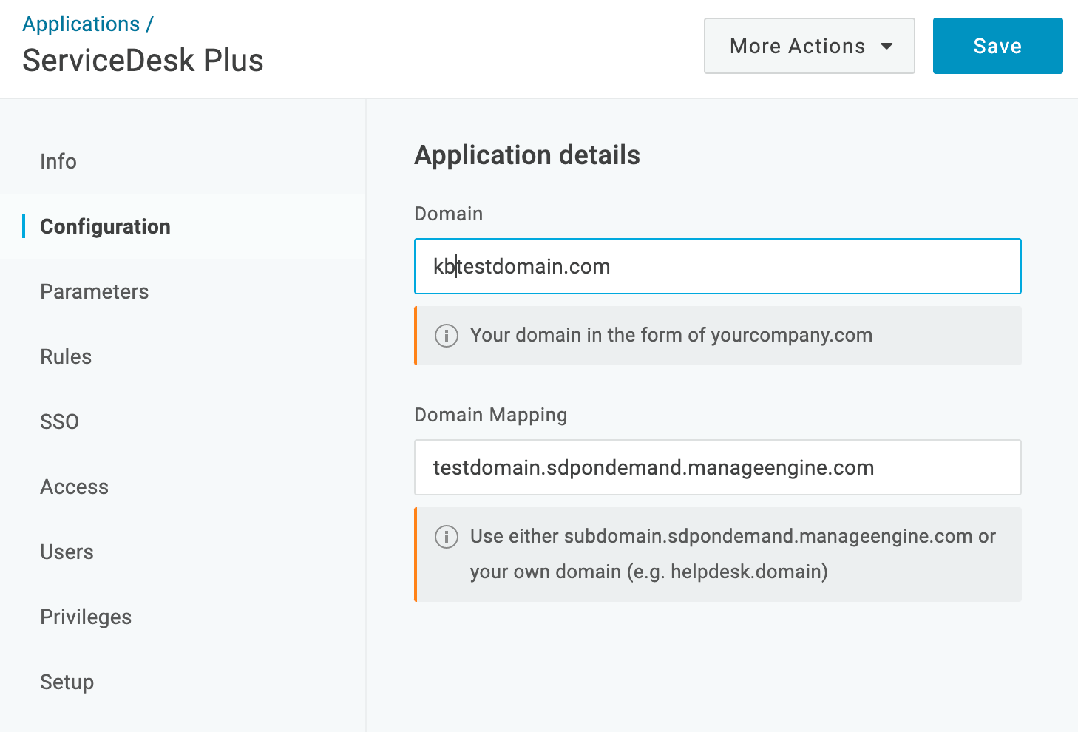This screenshot has height=732, width=1078.
Task: Open the SSO settings
Action: [59, 421]
